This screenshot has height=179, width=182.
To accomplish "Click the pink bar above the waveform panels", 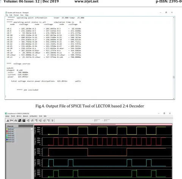I will pos(103,124).
